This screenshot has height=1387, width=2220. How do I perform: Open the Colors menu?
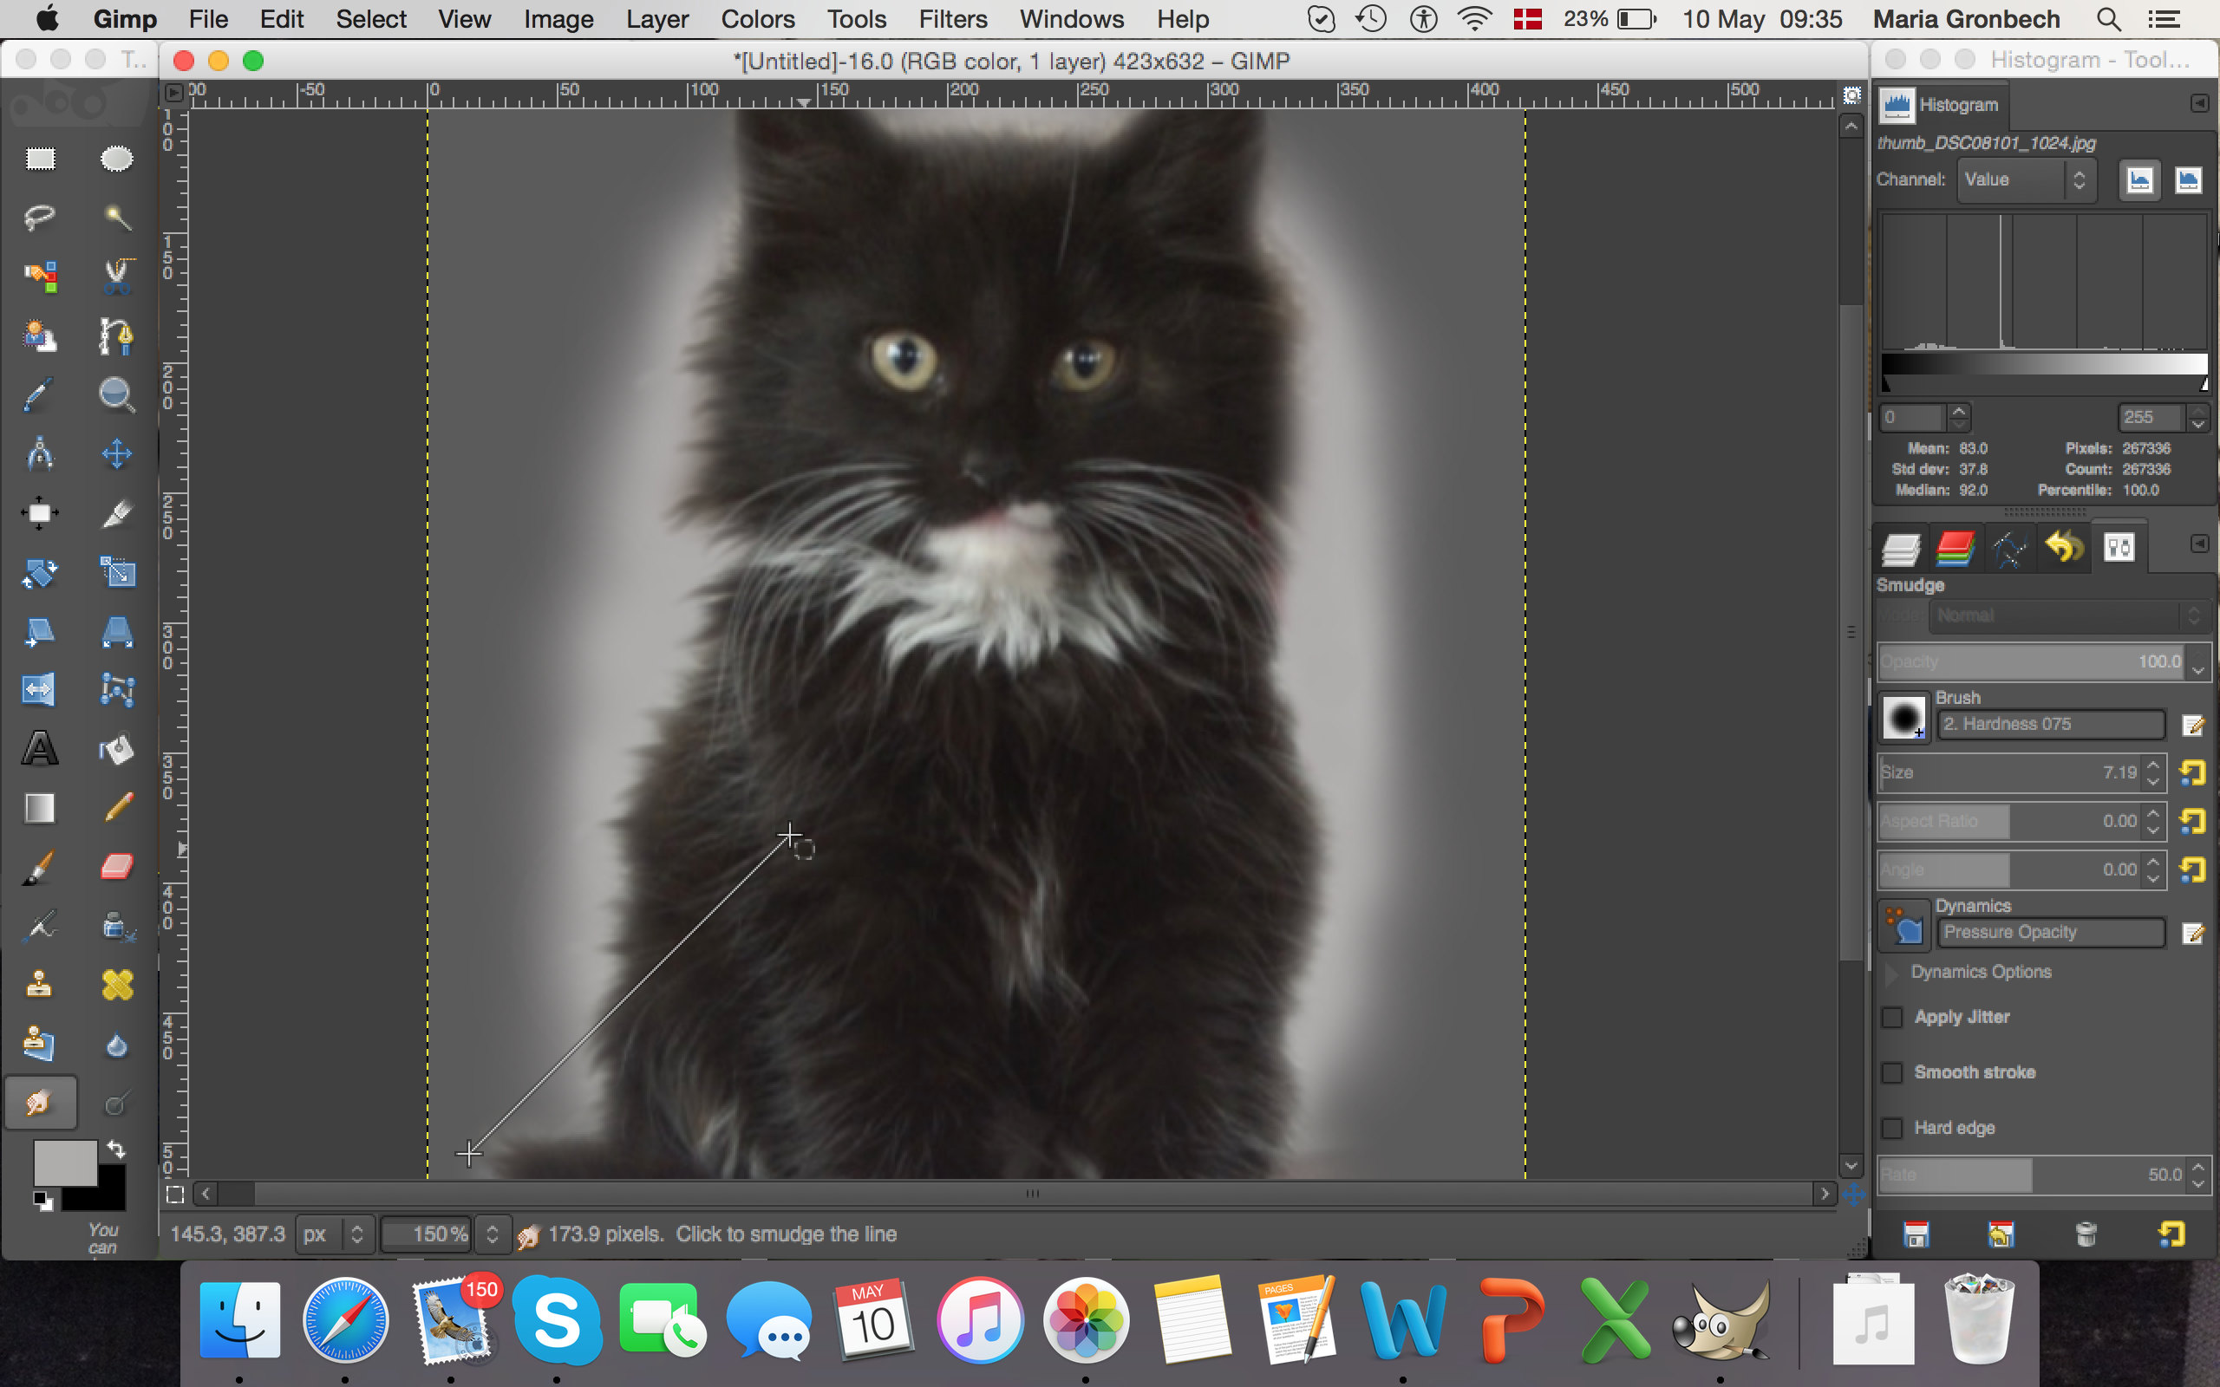pyautogui.click(x=757, y=19)
